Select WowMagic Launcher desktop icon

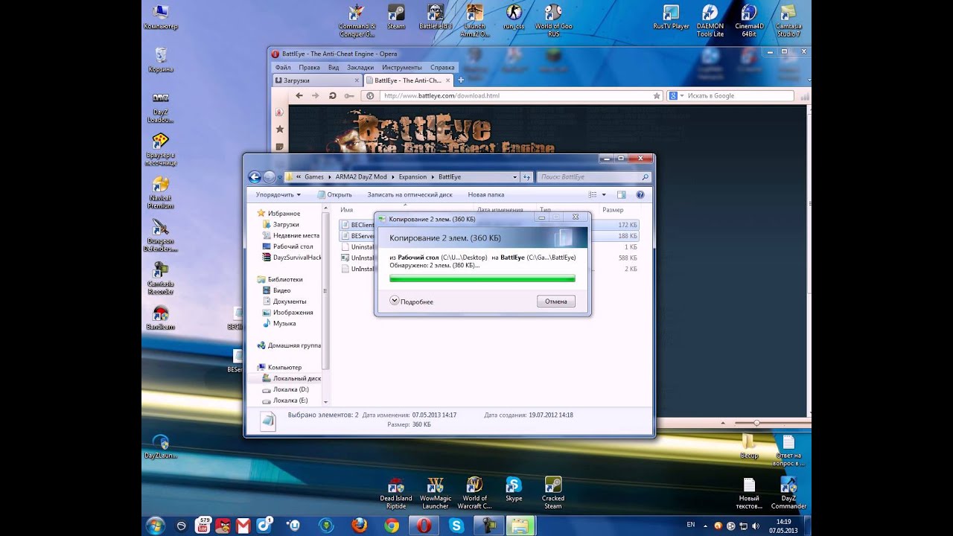coord(436,493)
